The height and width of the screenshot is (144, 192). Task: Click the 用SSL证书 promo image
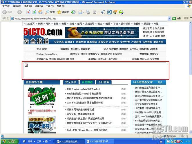42,125
